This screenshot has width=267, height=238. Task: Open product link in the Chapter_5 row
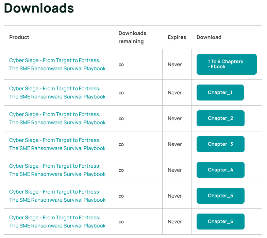(x=57, y=196)
